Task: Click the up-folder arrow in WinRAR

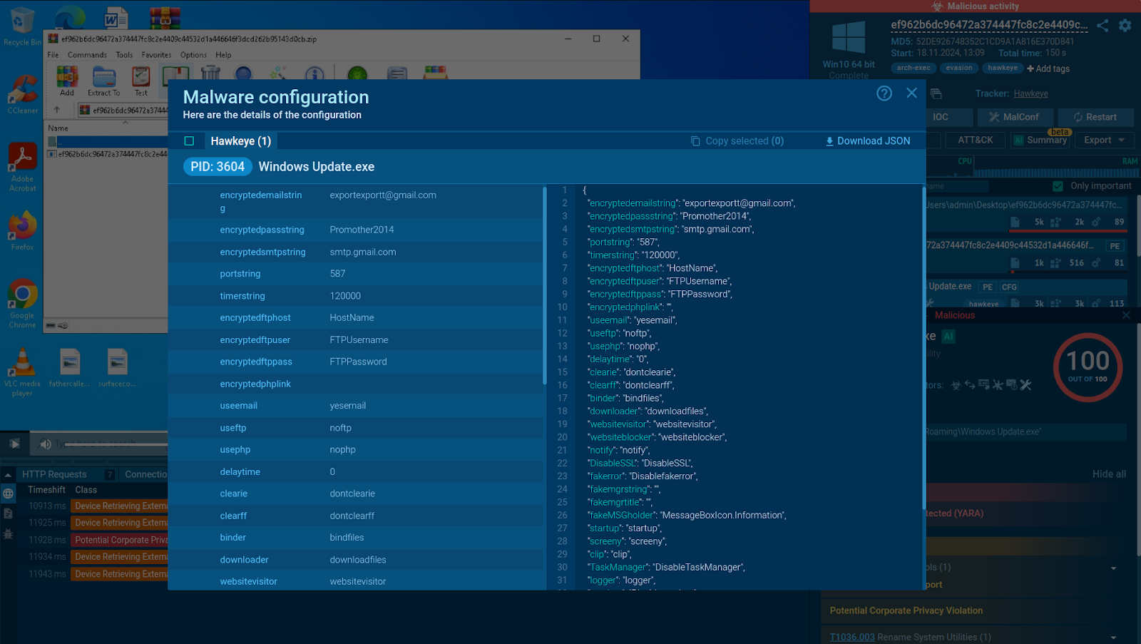Action: (57, 110)
